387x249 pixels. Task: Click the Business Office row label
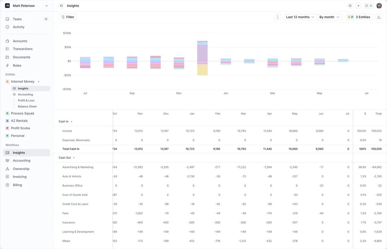point(72,186)
